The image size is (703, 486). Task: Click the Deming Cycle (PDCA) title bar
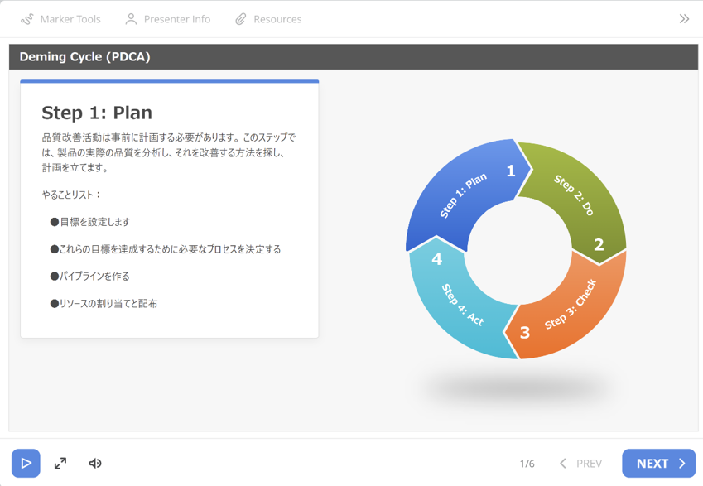click(x=353, y=57)
